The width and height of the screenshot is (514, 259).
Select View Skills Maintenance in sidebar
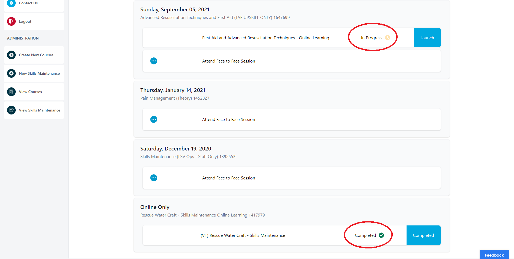coord(34,110)
